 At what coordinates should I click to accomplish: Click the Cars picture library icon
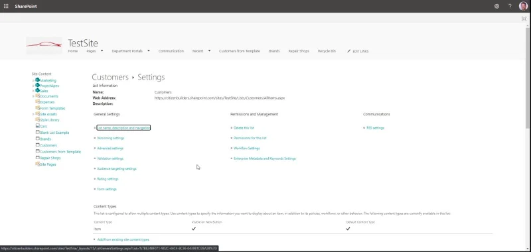(38, 126)
